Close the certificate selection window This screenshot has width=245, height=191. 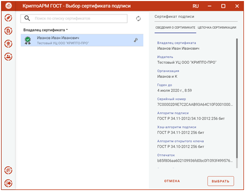(237, 6)
